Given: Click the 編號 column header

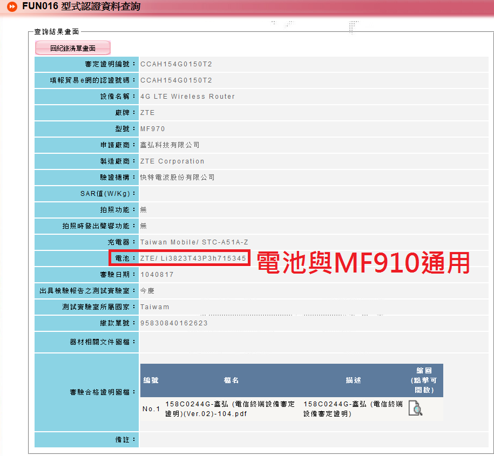Looking at the screenshot, I should (x=151, y=380).
